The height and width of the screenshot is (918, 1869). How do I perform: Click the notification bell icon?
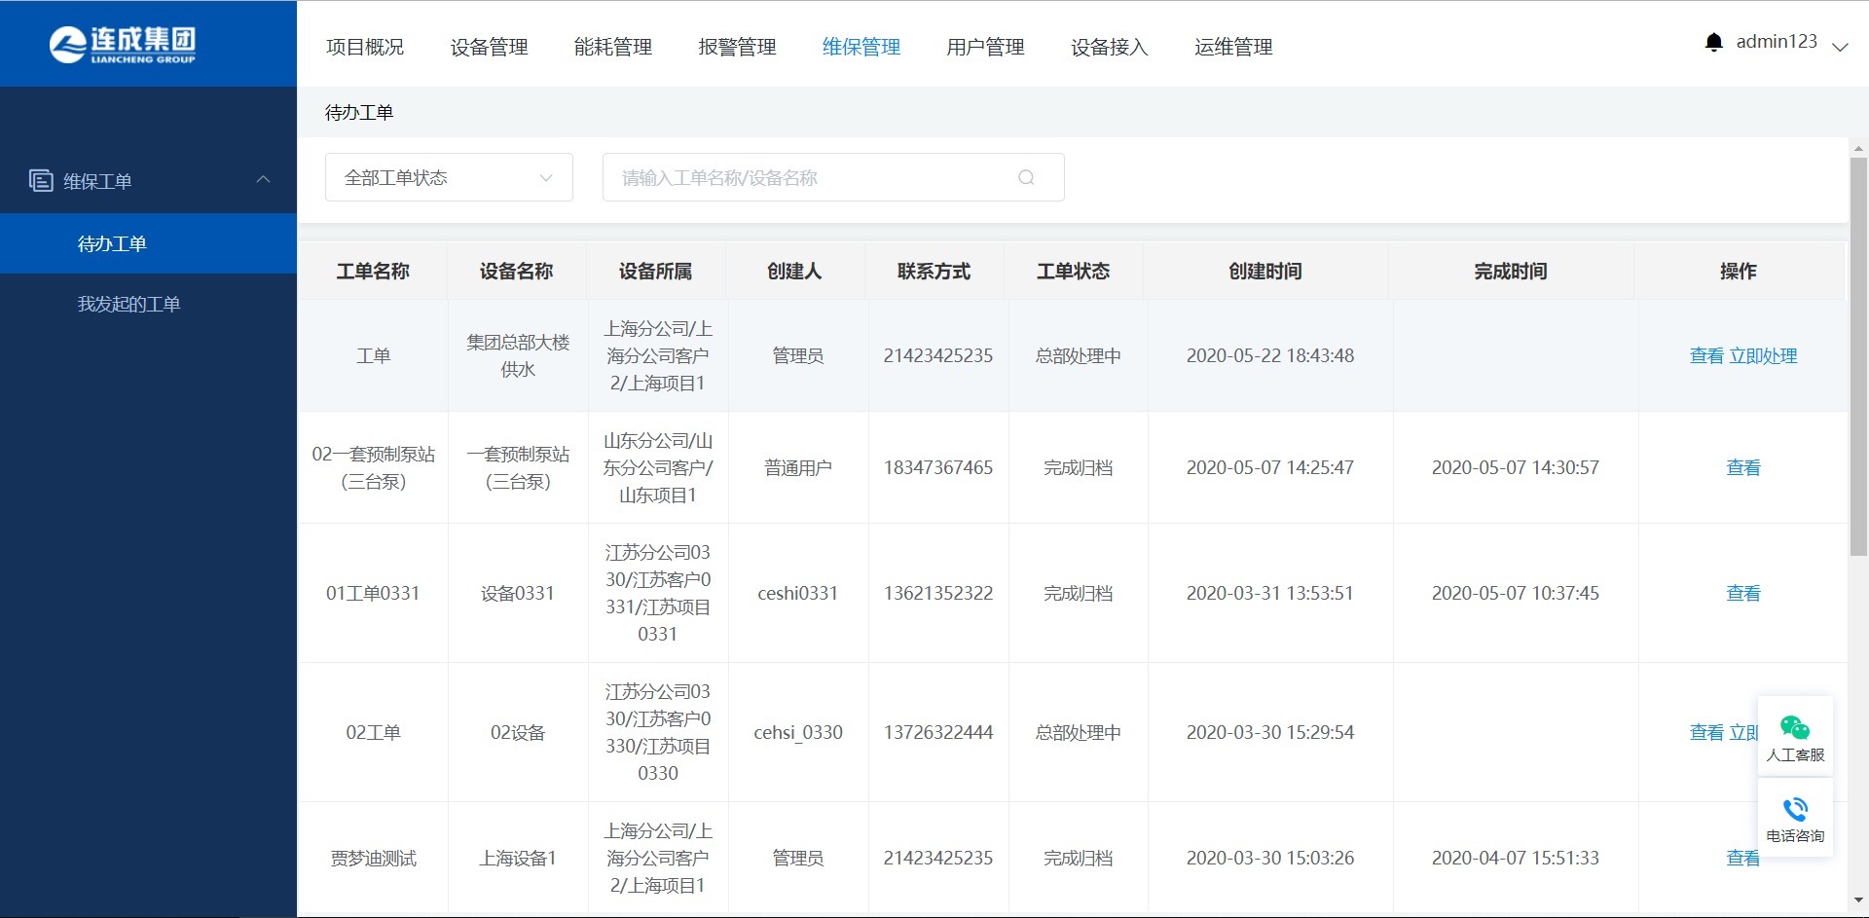point(1713,42)
